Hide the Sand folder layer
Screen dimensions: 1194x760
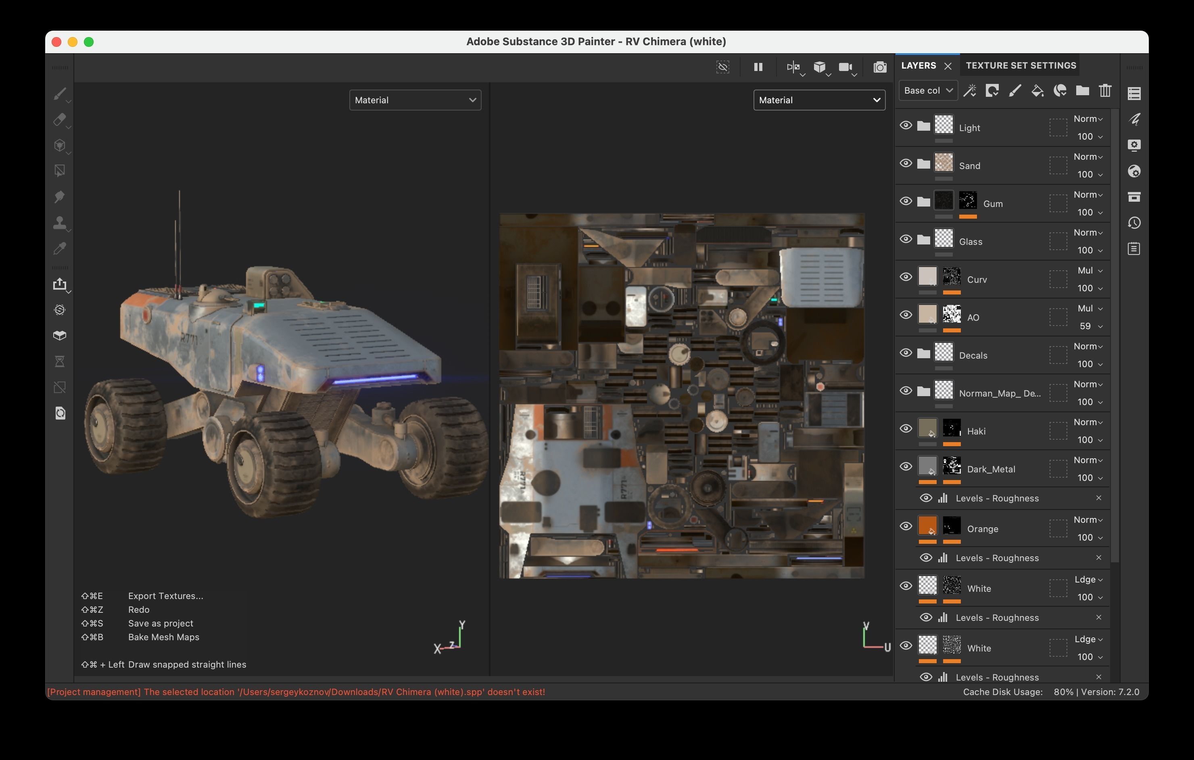[x=906, y=163]
